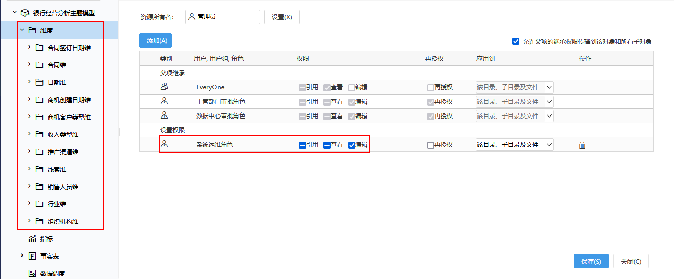The width and height of the screenshot is (674, 279).
Task: Click the 主管部门审批角色 name cell
Action: [x=221, y=102]
